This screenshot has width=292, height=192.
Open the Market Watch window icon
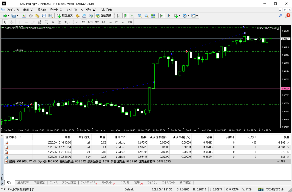pos(24,16)
